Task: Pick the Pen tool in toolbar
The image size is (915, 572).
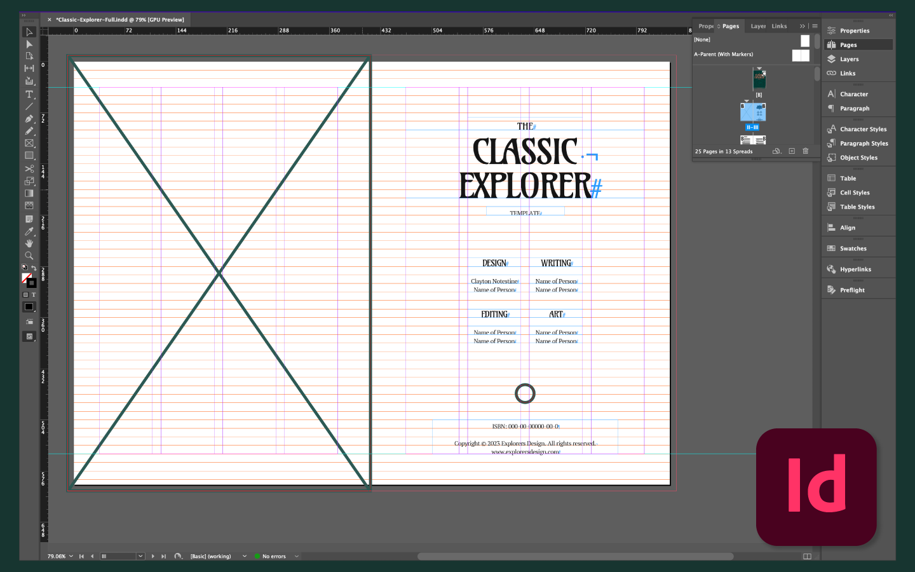Action: pyautogui.click(x=29, y=119)
